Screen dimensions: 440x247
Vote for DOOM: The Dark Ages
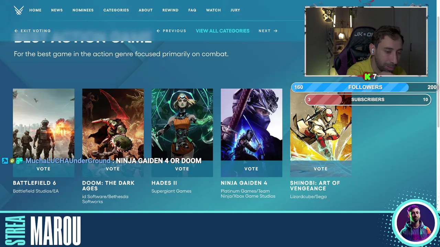click(x=113, y=169)
